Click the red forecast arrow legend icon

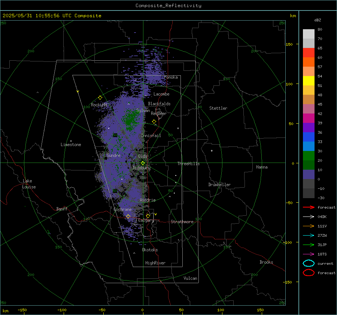309,207
